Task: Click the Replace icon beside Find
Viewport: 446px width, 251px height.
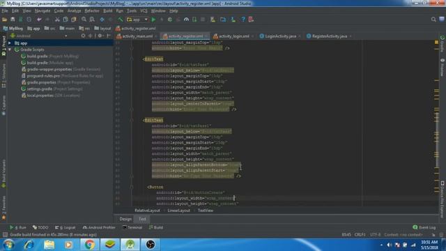Action: 92,20
